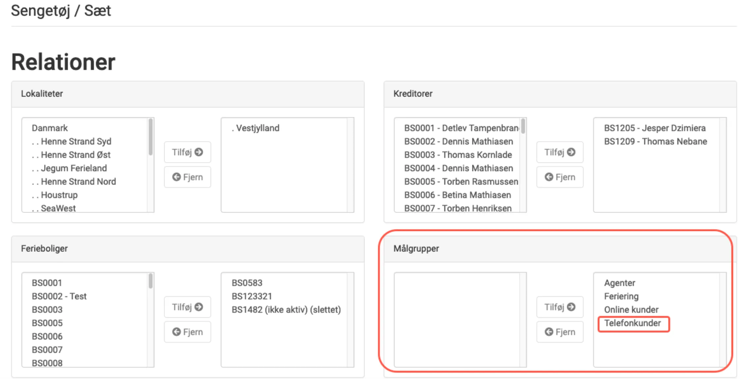Click Lokaliteter available list scrollbar
Image resolution: width=740 pixels, height=379 pixels.
(x=150, y=137)
